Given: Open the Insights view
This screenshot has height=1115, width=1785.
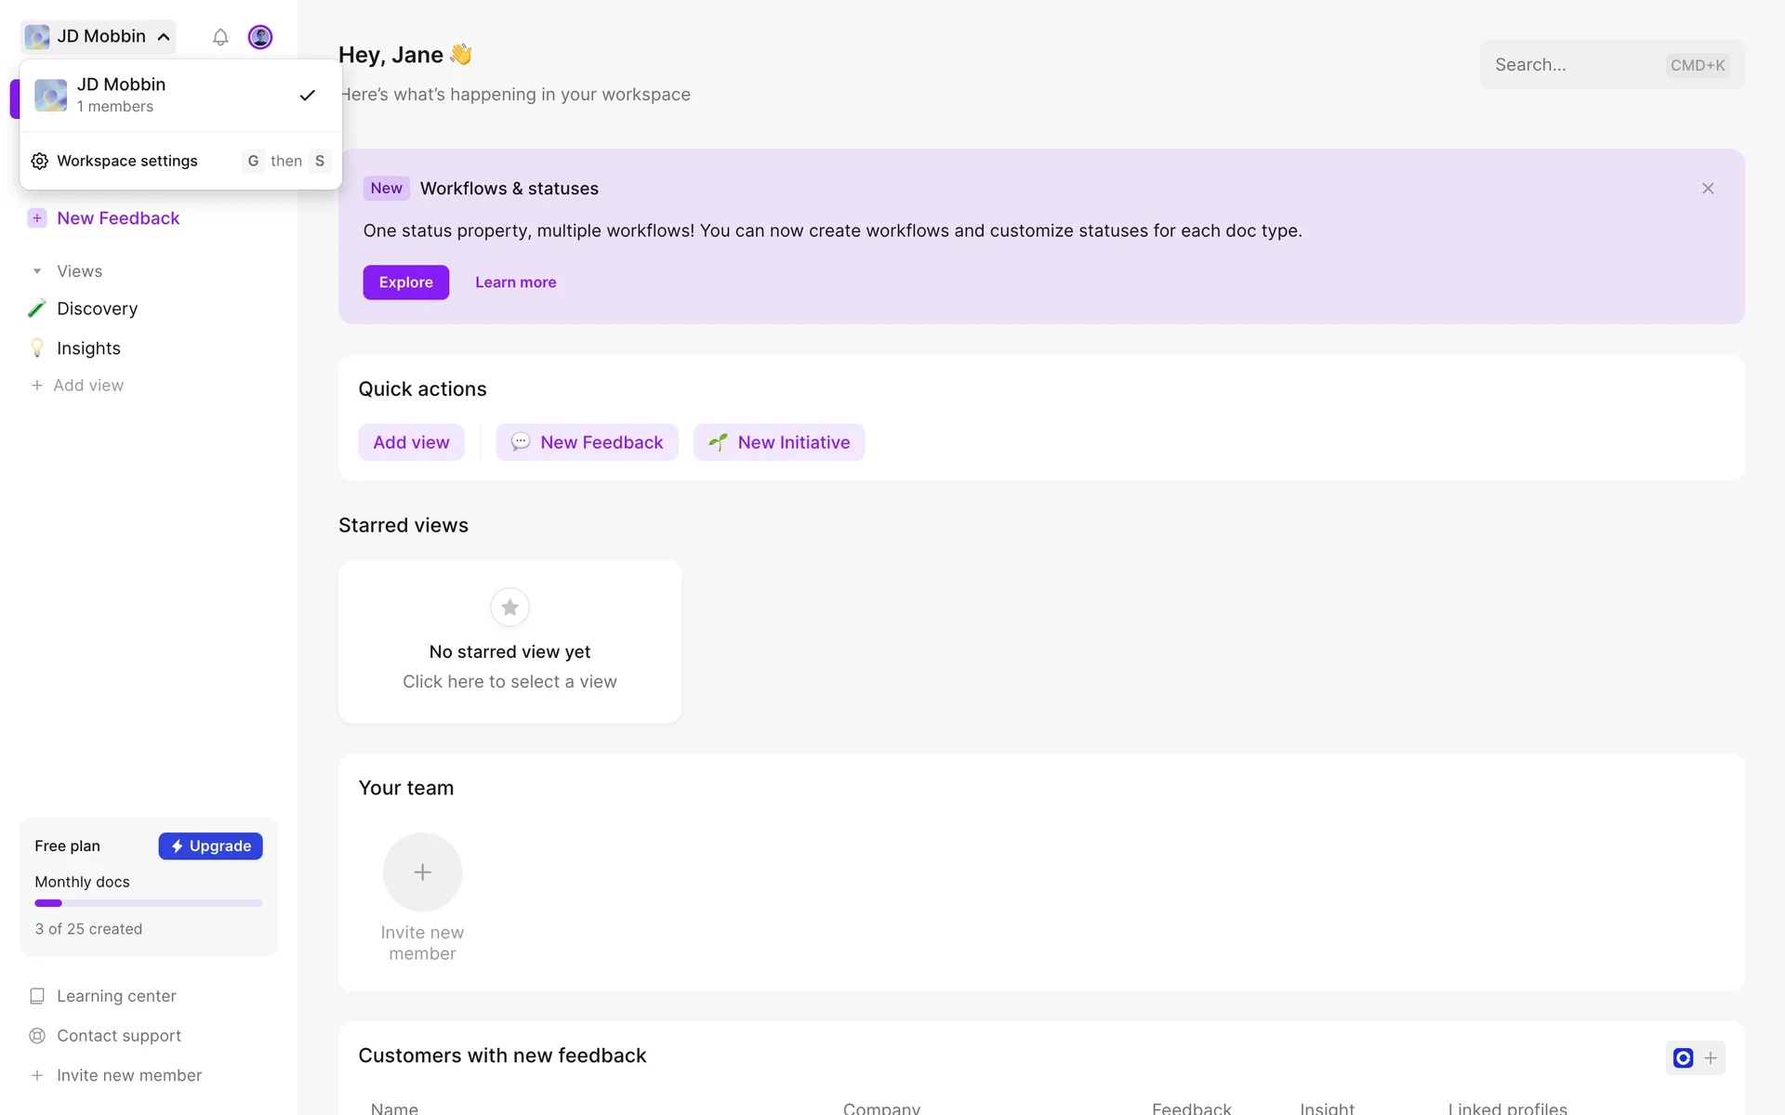Looking at the screenshot, I should [88, 348].
